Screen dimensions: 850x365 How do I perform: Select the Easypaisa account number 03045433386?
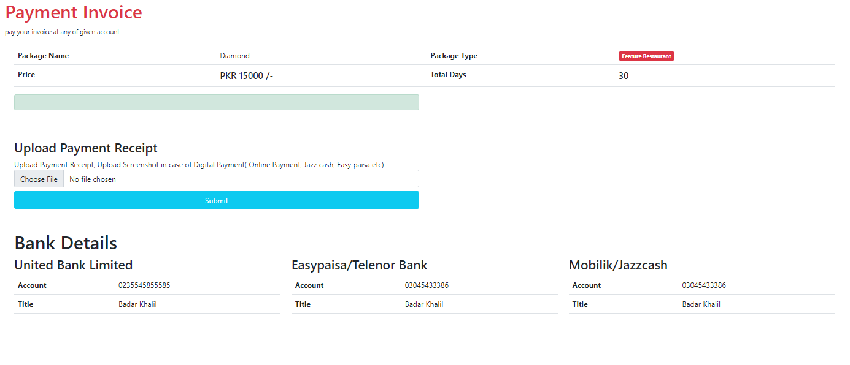427,285
